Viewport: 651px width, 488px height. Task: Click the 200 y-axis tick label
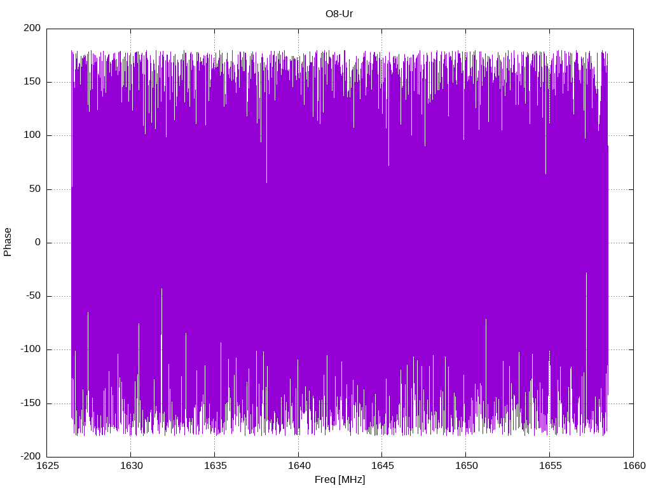coord(32,28)
